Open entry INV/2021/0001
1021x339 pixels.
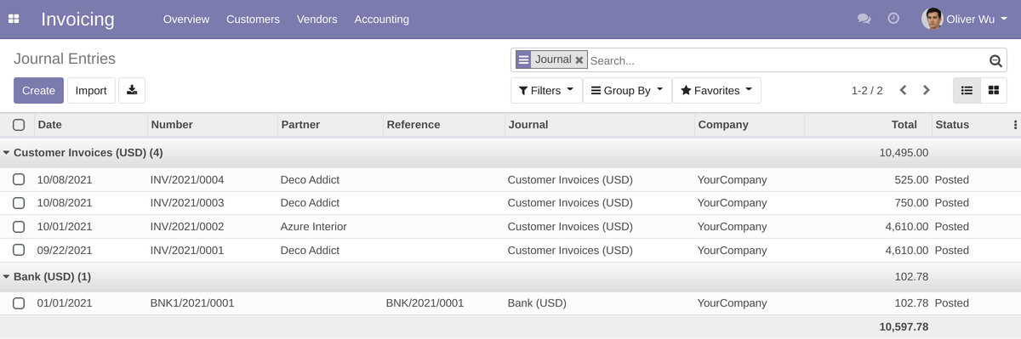(x=187, y=251)
